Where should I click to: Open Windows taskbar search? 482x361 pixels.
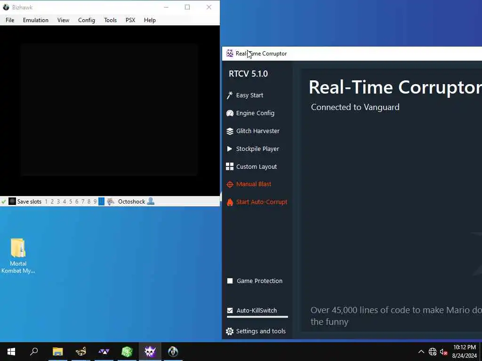tap(34, 352)
